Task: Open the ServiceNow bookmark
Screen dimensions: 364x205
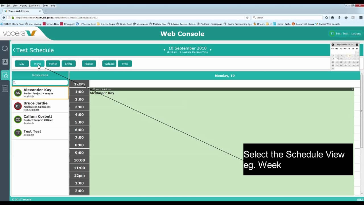Action: click(51, 24)
